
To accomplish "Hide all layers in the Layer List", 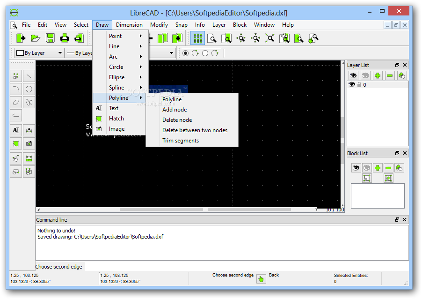I will pos(365,75).
